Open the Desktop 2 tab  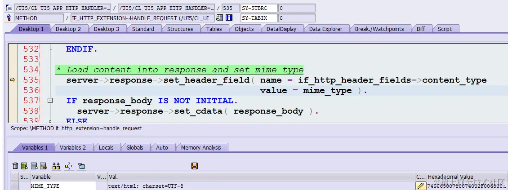(68, 29)
